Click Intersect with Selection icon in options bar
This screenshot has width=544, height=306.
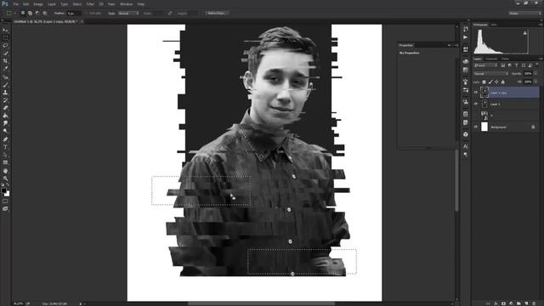[x=45, y=14]
